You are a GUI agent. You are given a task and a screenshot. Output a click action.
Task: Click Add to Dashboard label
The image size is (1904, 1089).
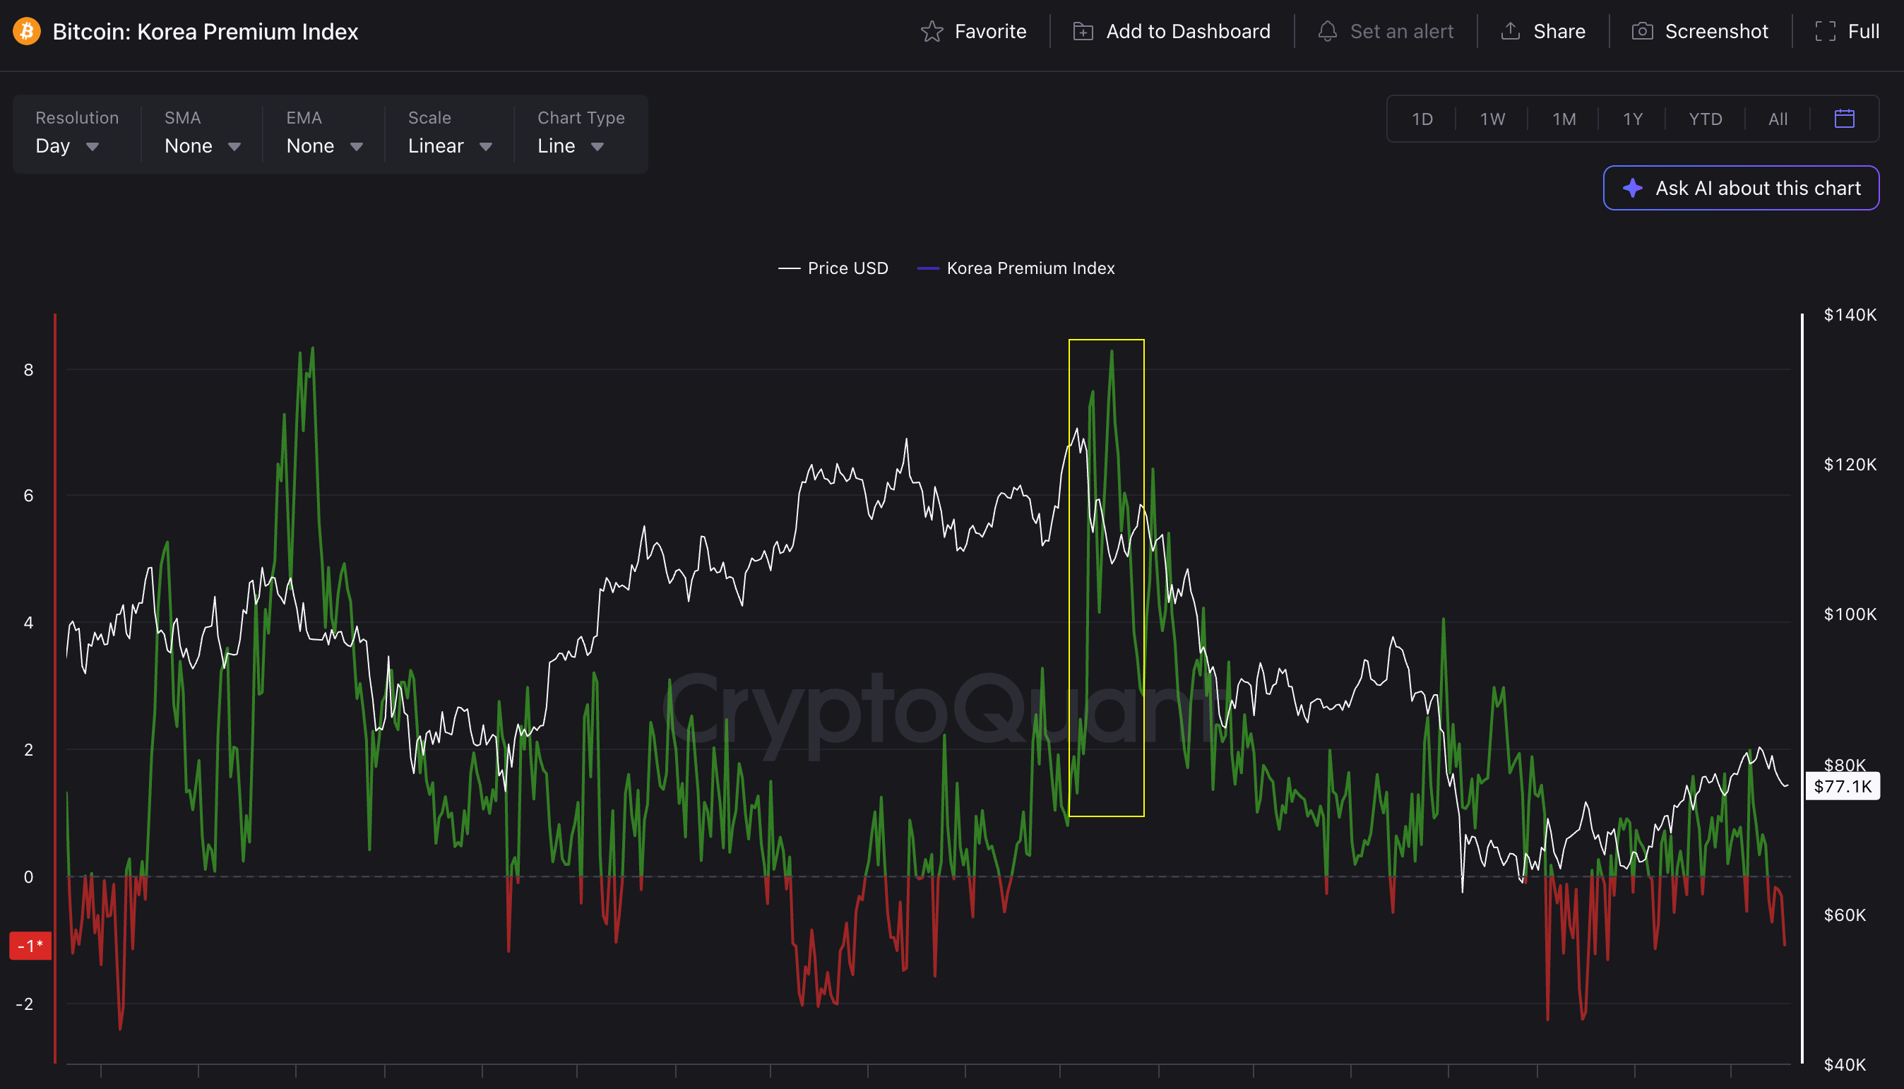click(x=1189, y=31)
